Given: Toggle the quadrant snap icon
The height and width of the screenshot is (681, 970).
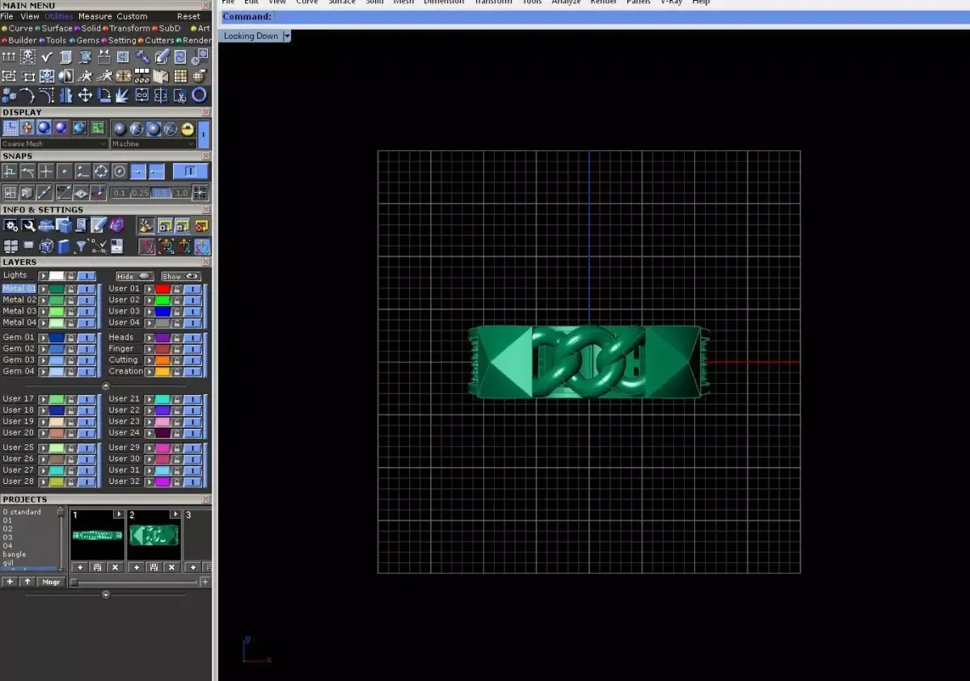Looking at the screenshot, I should click(101, 170).
